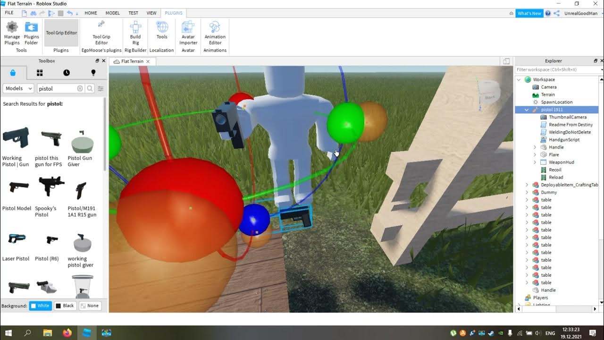Open the Models category dropdown
This screenshot has width=604, height=340.
tap(18, 88)
